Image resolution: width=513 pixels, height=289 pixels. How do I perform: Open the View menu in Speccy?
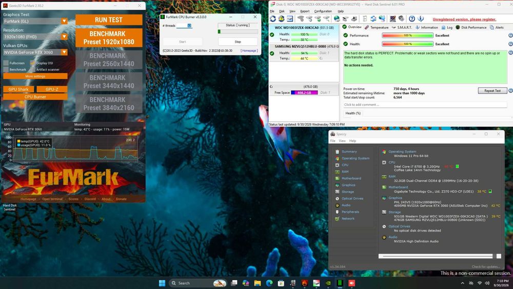(x=342, y=141)
